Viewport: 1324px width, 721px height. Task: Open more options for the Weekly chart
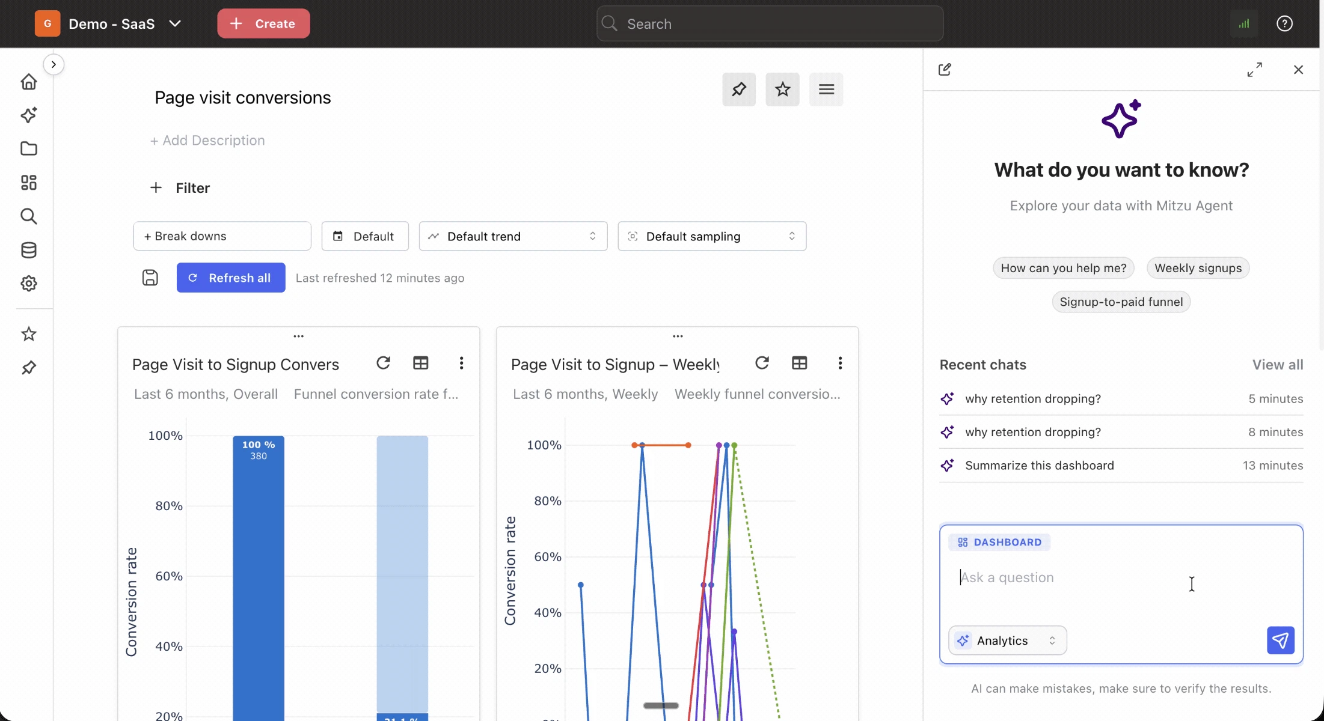(x=840, y=363)
